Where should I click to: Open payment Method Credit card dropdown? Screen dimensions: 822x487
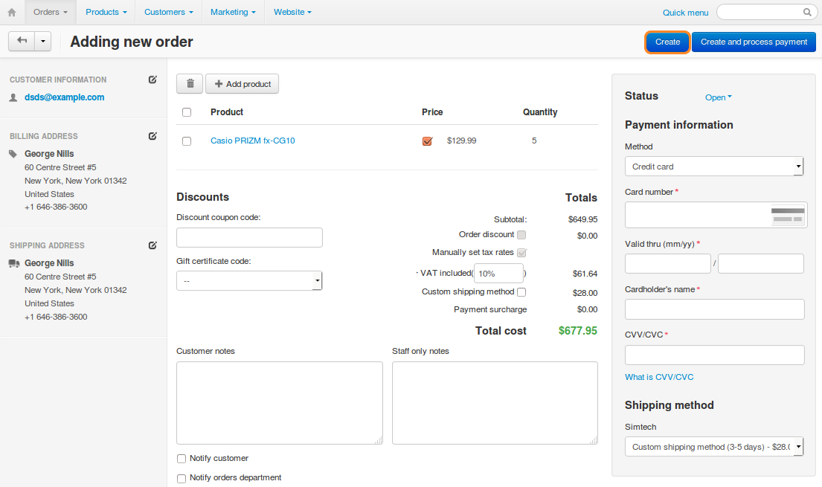(714, 167)
